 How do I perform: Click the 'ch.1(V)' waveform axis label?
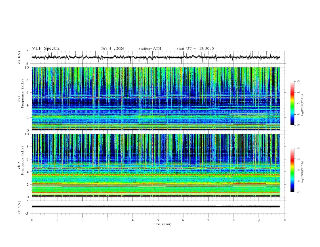tap(19, 57)
